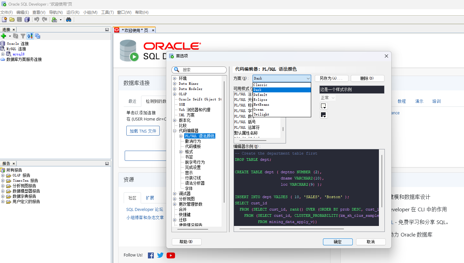Select 字体 preferences item
464x263 pixels.
(x=189, y=188)
